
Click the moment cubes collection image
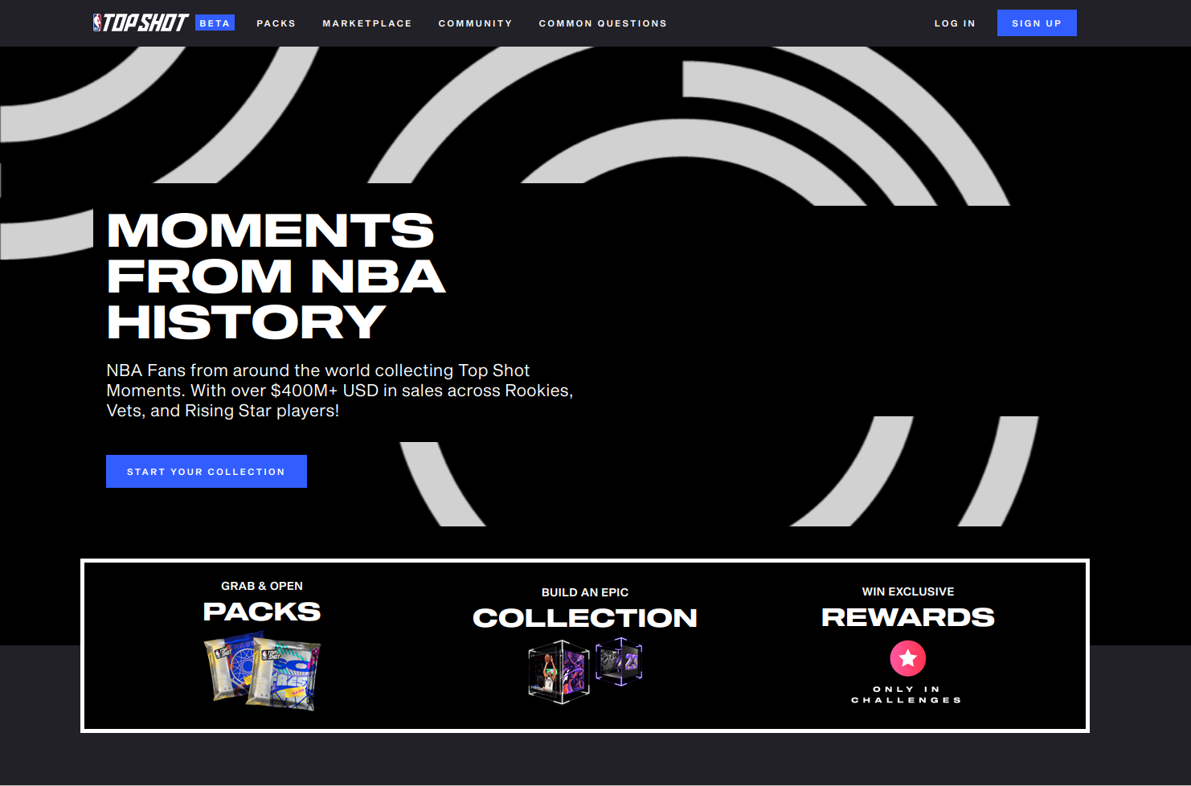[585, 670]
